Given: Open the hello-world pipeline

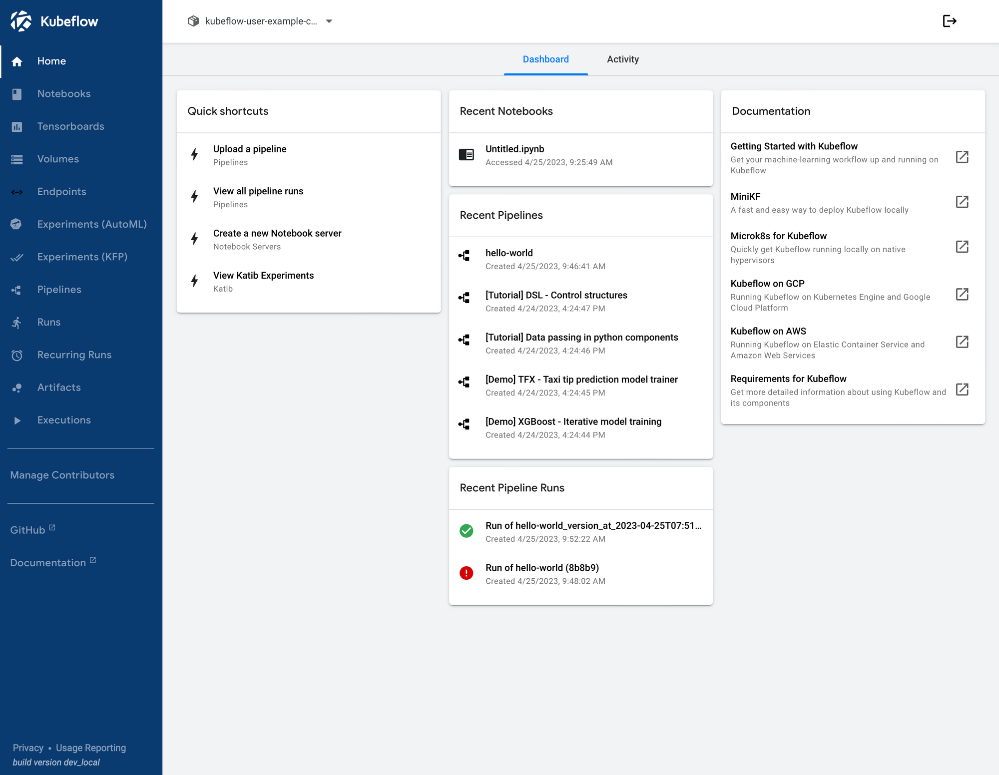Looking at the screenshot, I should [x=580, y=259].
